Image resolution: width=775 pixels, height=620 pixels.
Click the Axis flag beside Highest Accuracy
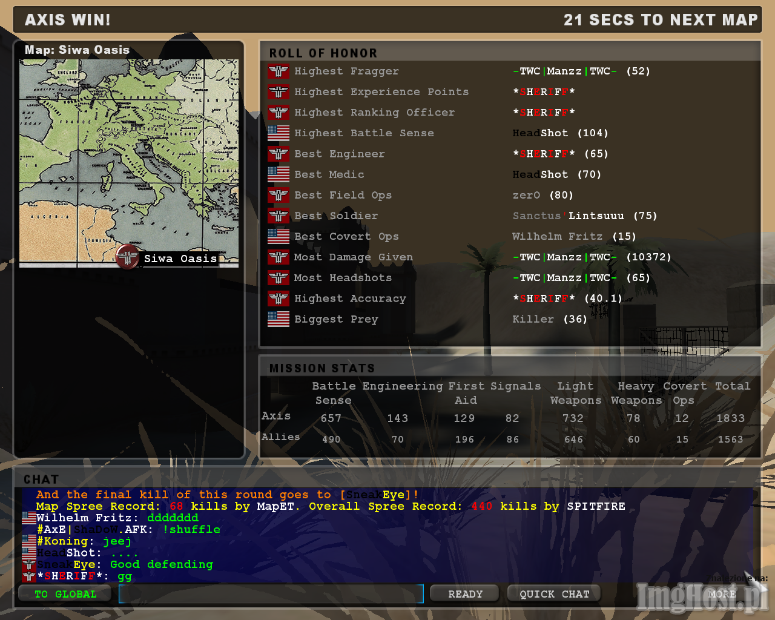click(279, 298)
